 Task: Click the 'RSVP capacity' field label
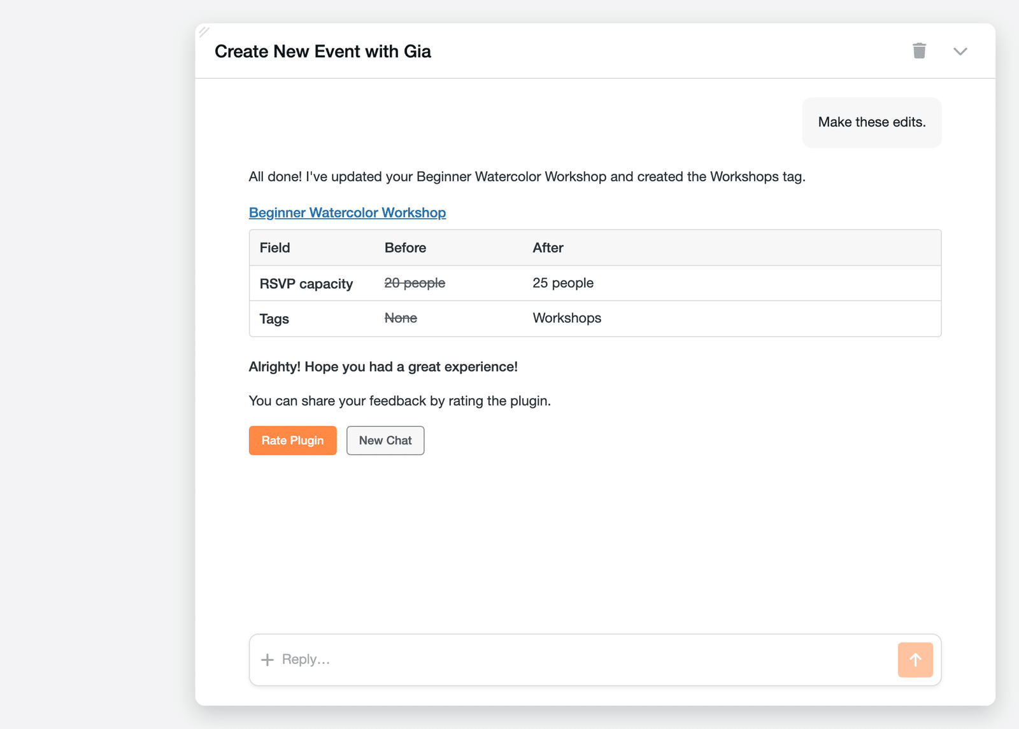coord(306,284)
